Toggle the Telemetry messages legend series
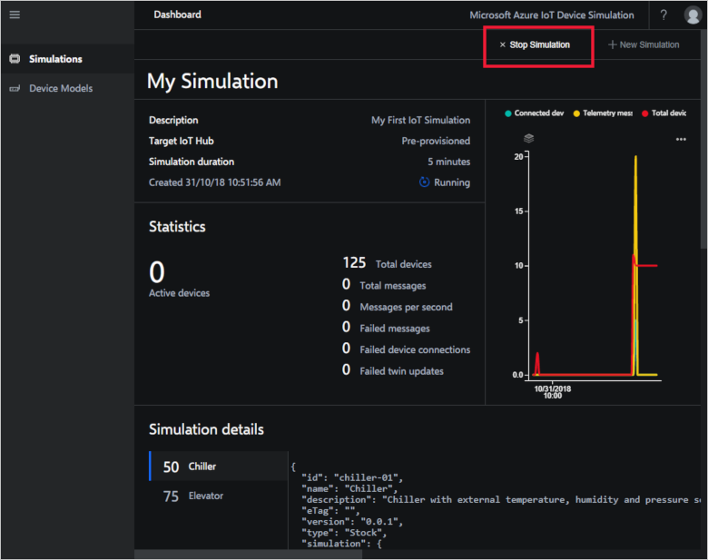The width and height of the screenshot is (708, 560). click(601, 113)
